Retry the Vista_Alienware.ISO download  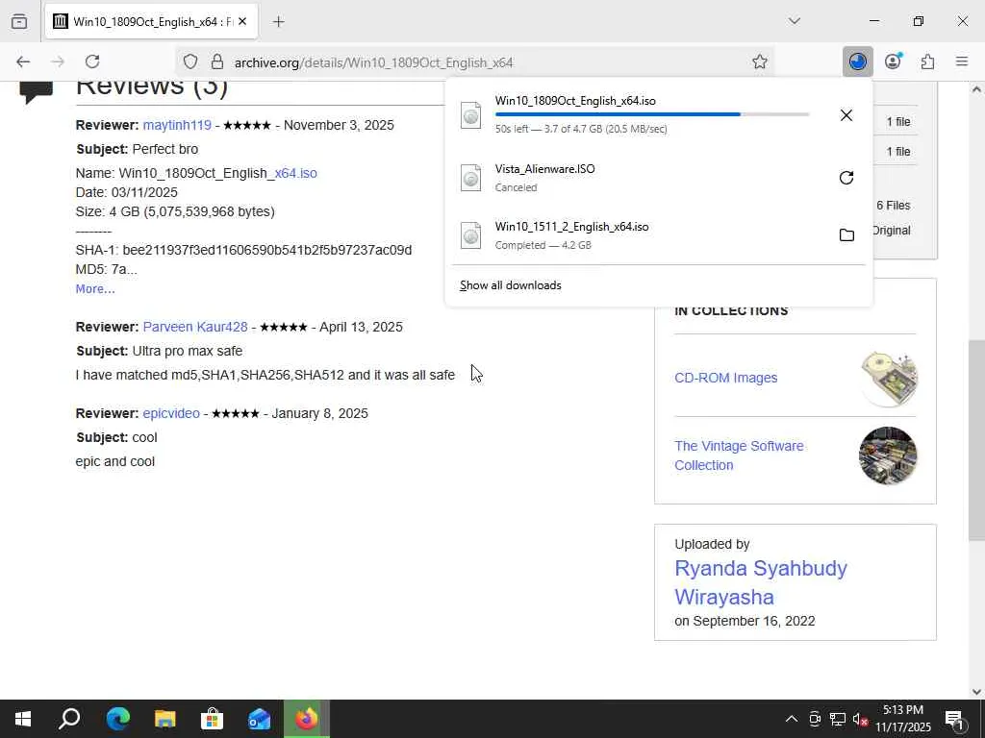[x=846, y=178]
